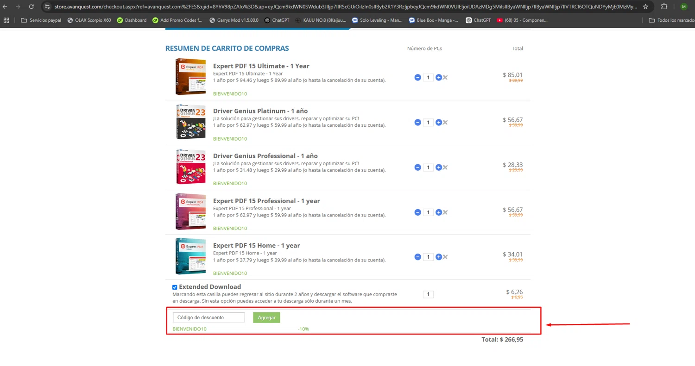
Task: Open OLAX Scorpio X60 bookmark
Action: coord(89,20)
